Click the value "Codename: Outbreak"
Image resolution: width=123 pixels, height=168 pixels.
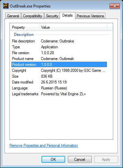(57, 59)
